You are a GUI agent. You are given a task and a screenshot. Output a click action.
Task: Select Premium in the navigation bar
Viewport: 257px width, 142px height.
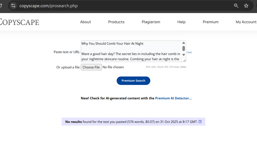coord(211,22)
